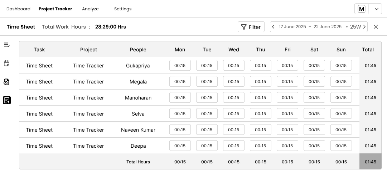Select Naveen Kumar's Friday time entry
Viewport: 387px width, 183px height.
click(287, 130)
